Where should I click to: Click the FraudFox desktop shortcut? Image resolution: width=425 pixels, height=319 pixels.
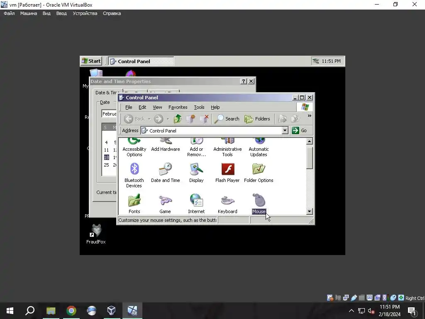click(96, 234)
